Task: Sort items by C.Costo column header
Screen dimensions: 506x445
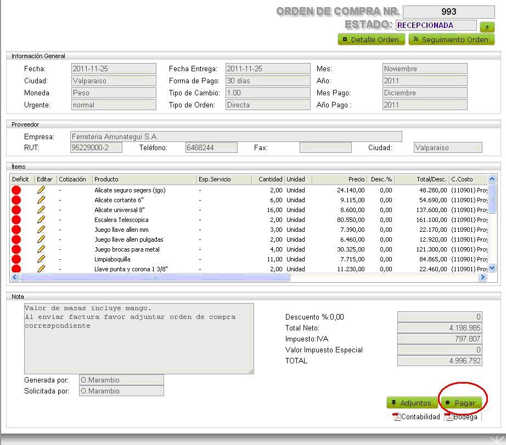Action: (462, 179)
